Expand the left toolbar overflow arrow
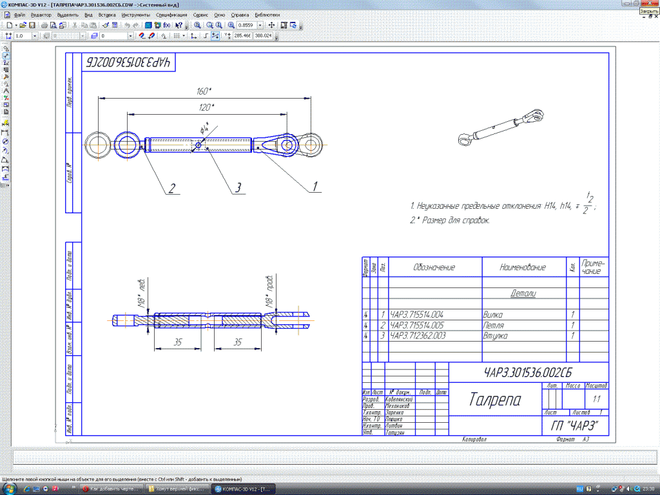660x495 pixels. pyautogui.click(x=8, y=185)
